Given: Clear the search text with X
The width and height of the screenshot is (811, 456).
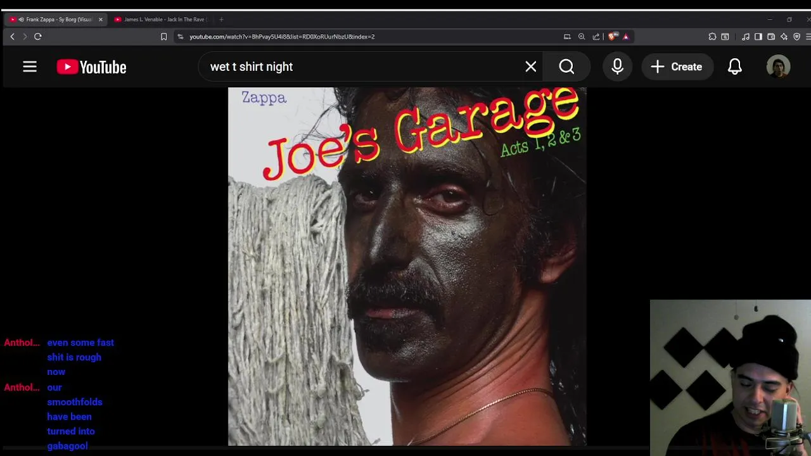Looking at the screenshot, I should (x=531, y=66).
